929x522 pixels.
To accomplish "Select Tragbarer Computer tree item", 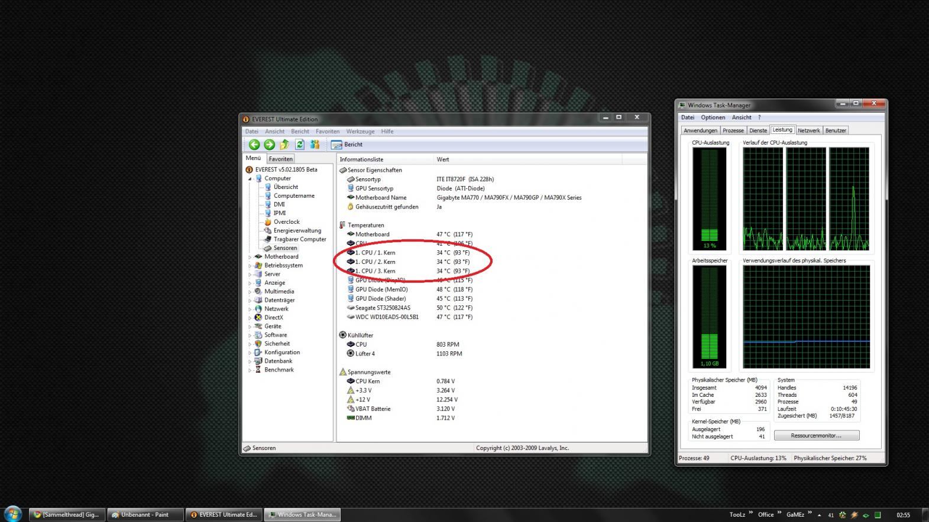I will (300, 239).
